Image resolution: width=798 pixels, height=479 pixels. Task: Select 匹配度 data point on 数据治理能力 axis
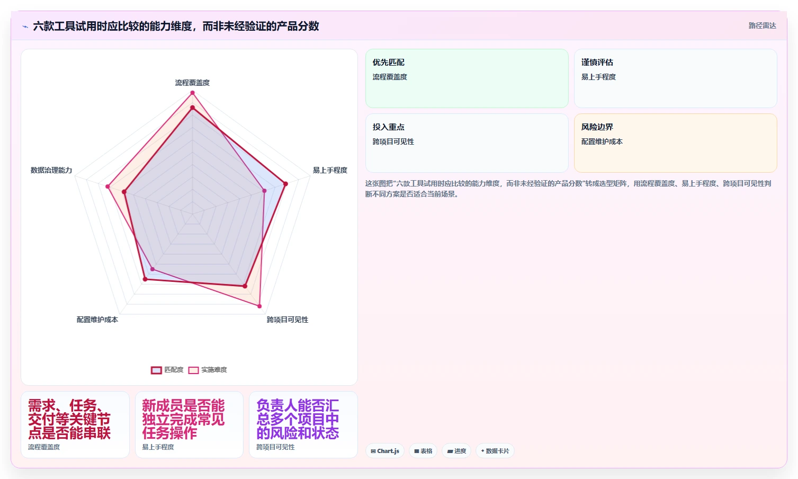pyautogui.click(x=124, y=192)
